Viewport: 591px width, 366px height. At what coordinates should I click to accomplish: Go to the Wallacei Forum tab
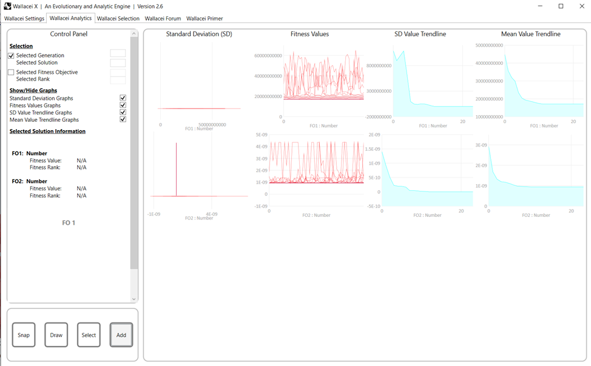point(163,18)
